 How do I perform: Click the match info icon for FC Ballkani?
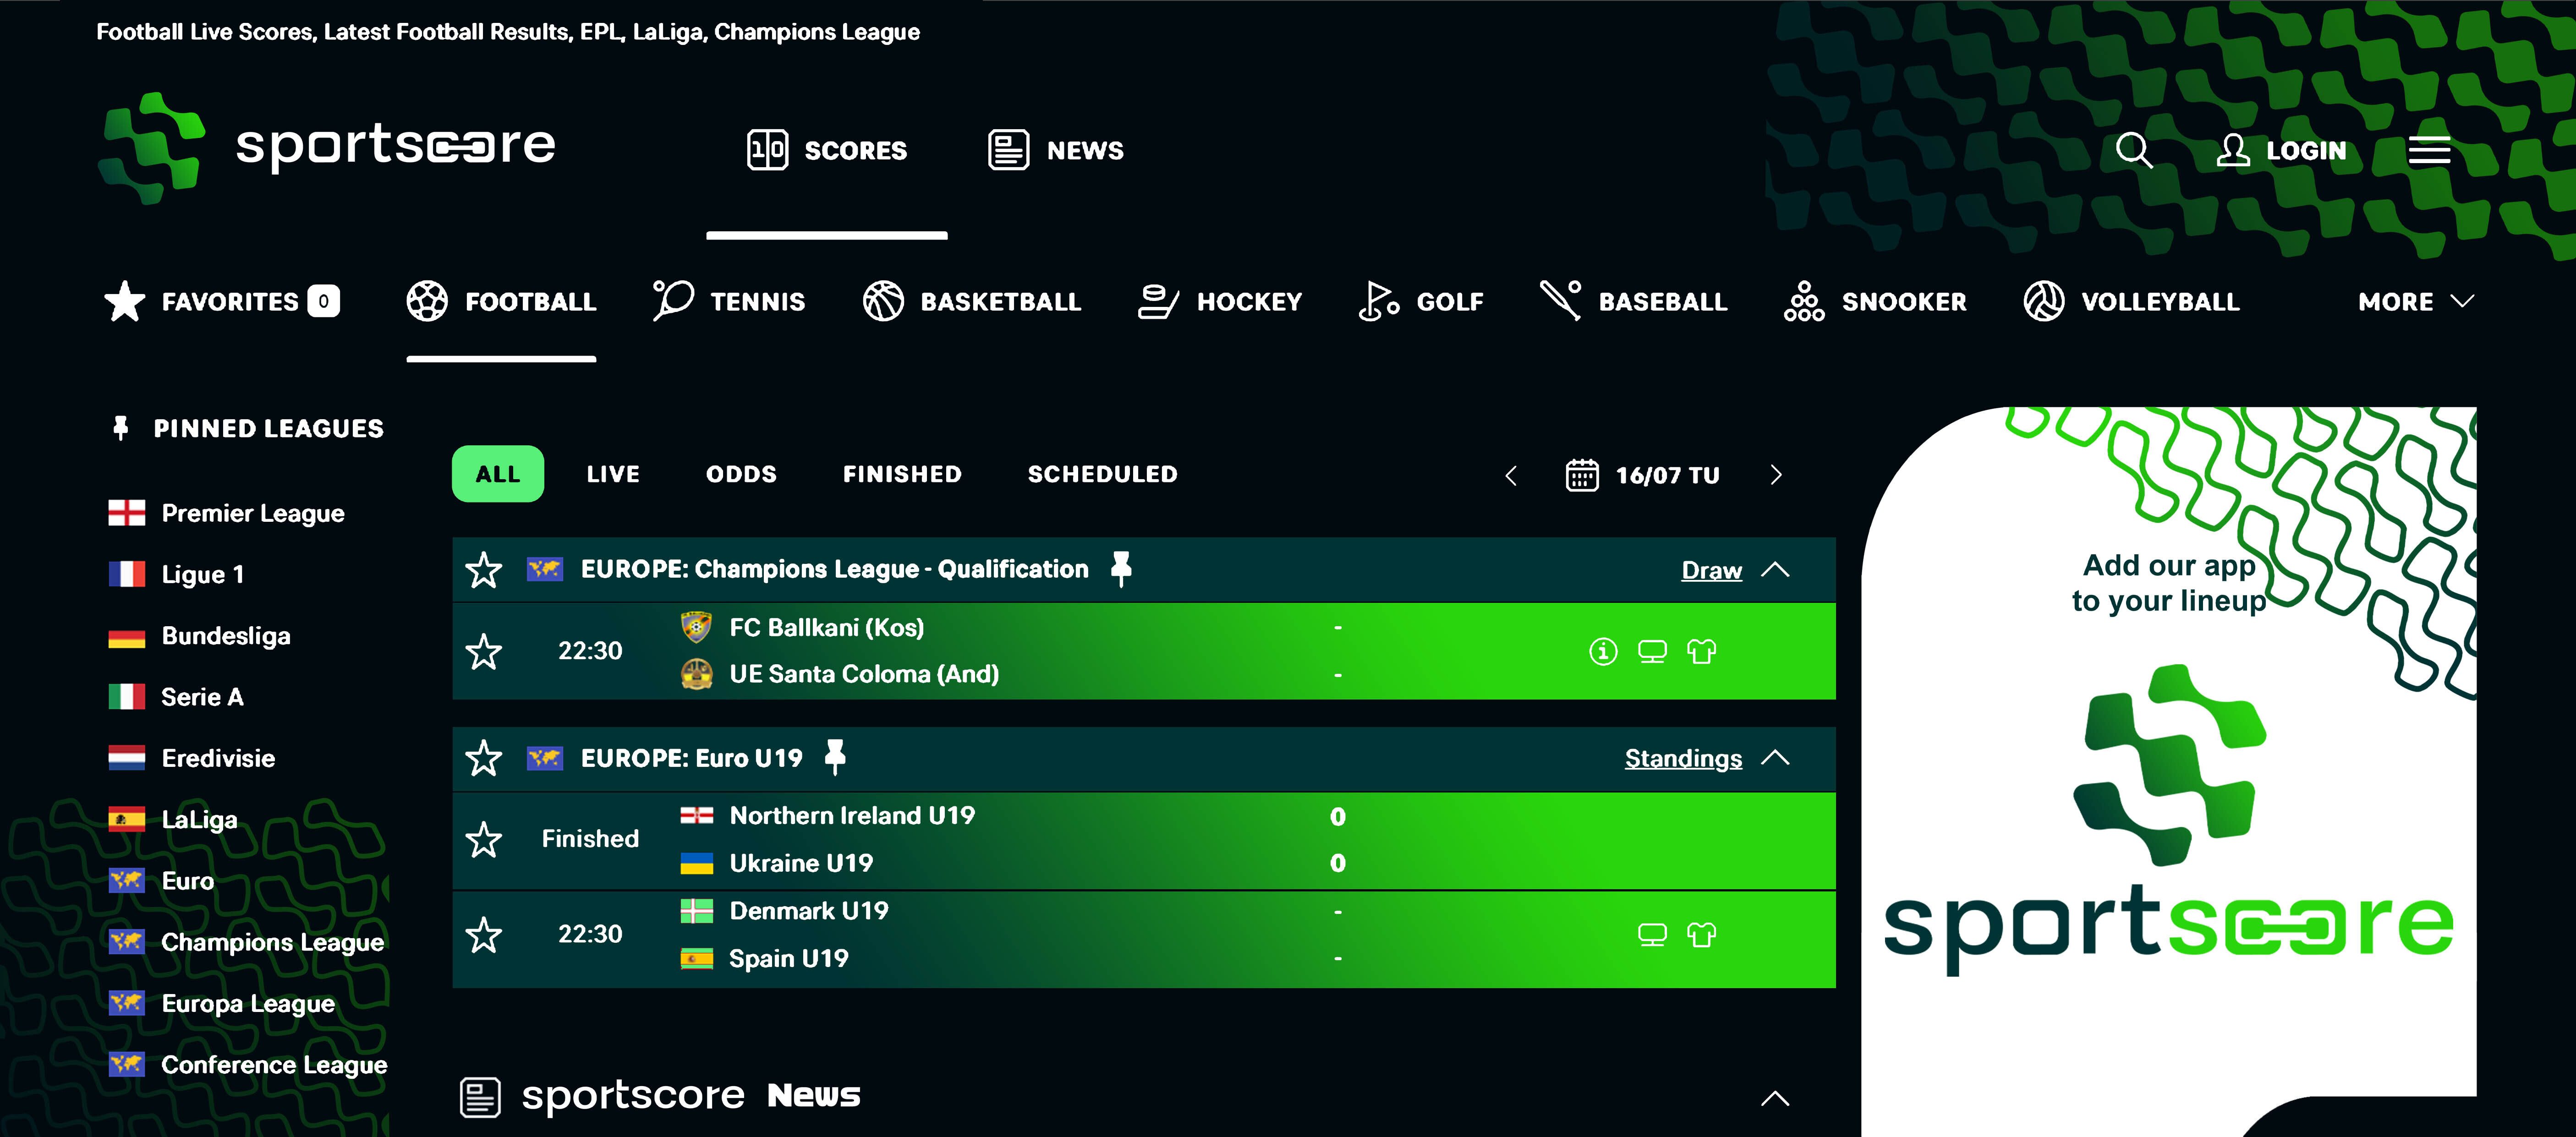tap(1603, 652)
